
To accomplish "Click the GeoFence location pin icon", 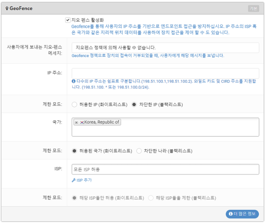I will click(7, 8).
